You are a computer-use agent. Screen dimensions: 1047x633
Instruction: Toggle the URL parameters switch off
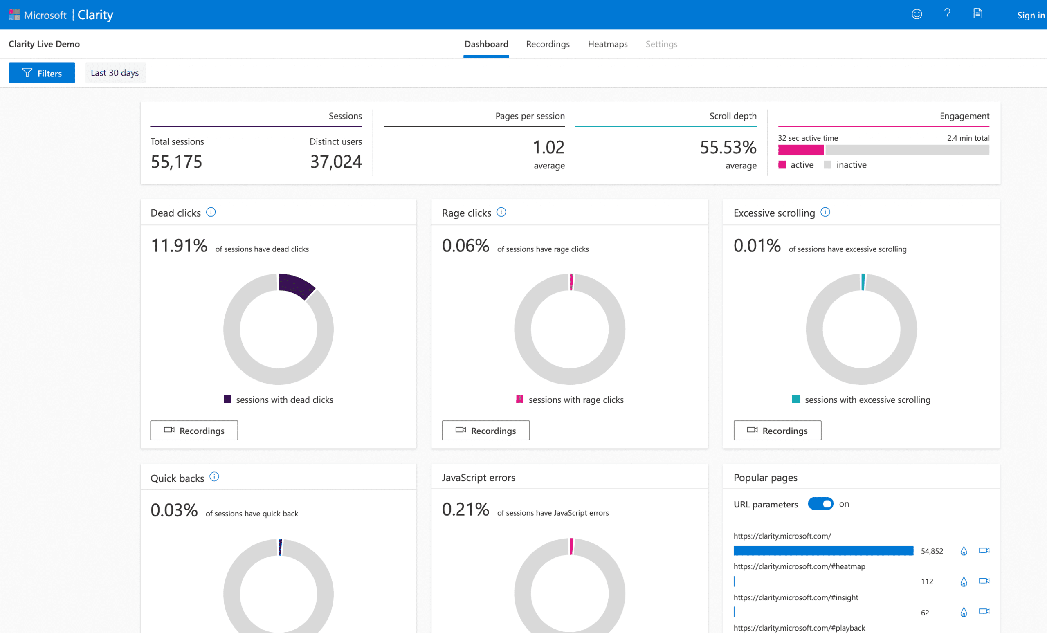[x=820, y=504]
